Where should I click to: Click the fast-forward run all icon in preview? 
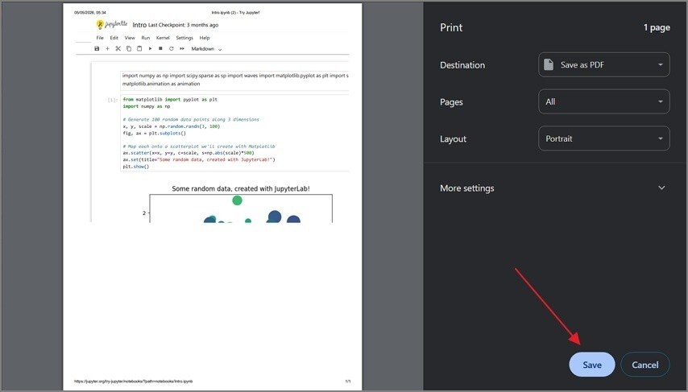coord(181,48)
